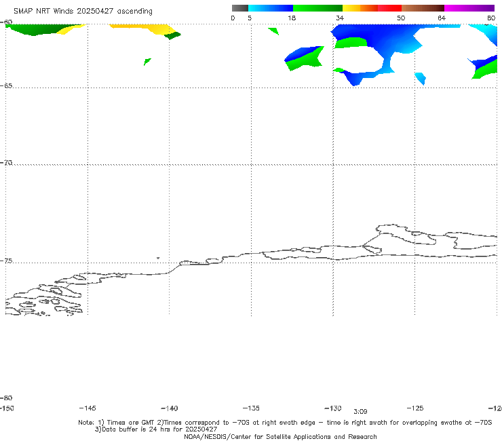Click the blue-green wind patch near -132 longitude
The image size is (502, 441).
[304, 58]
